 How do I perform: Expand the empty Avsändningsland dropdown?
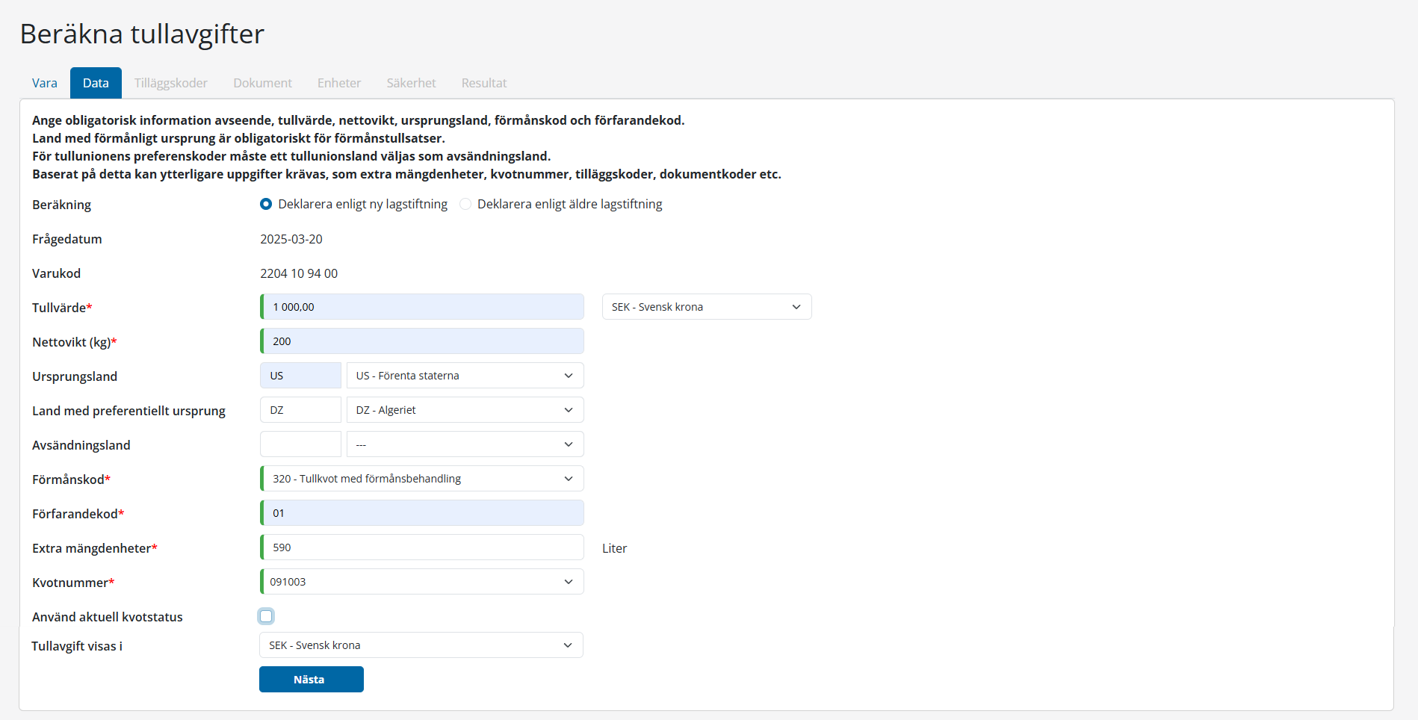point(464,444)
